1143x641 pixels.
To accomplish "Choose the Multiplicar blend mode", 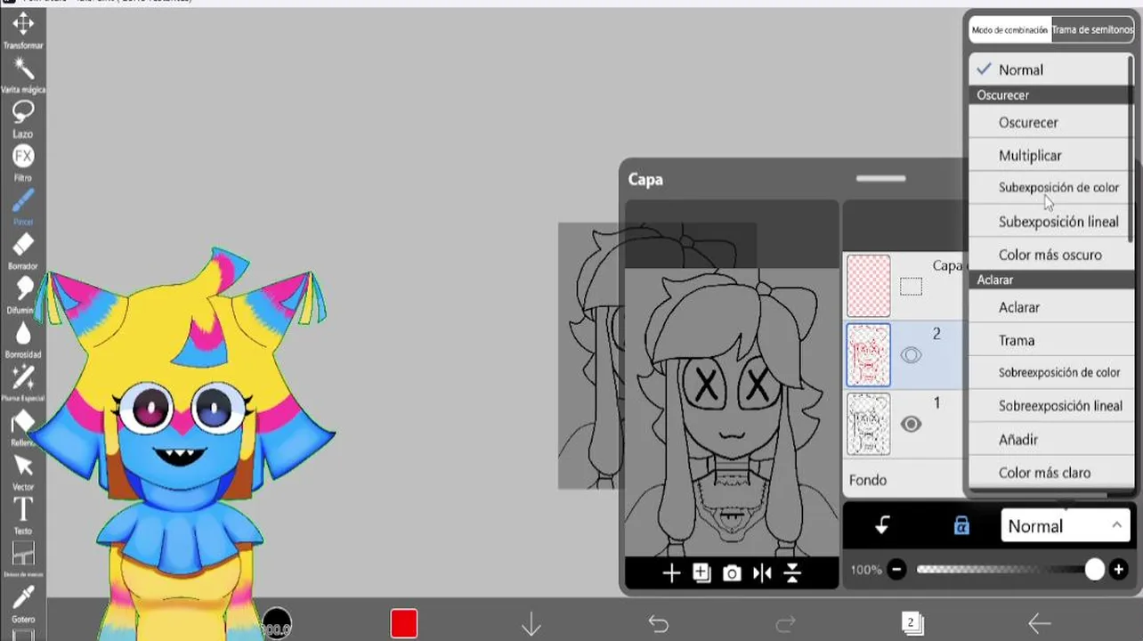I will (1049, 156).
